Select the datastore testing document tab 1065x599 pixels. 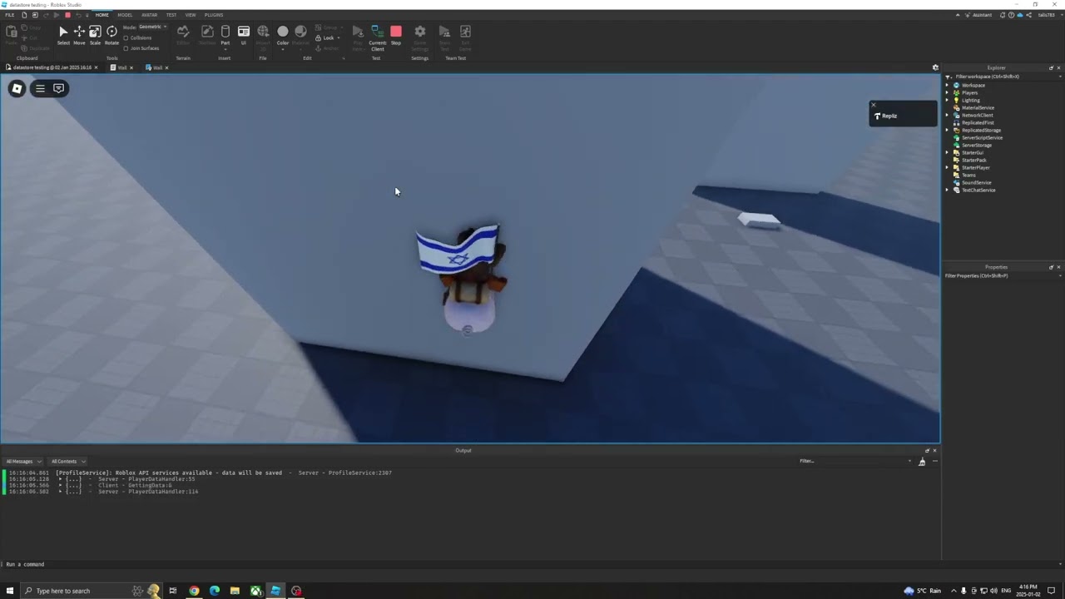(52, 67)
